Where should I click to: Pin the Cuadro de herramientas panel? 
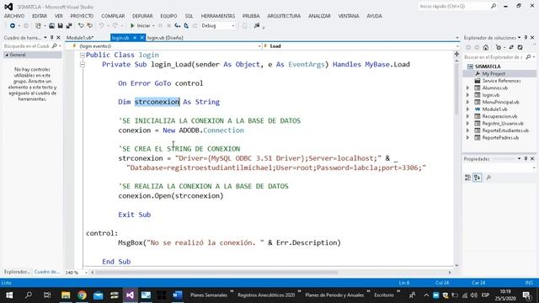52,37
